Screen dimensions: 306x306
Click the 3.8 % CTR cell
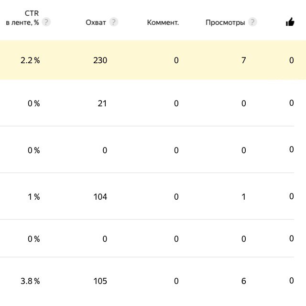(x=30, y=281)
